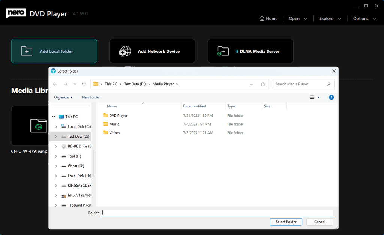This screenshot has height=235, width=384.
Task: Click the search magnifier in Search Media Player
Action: click(328, 84)
